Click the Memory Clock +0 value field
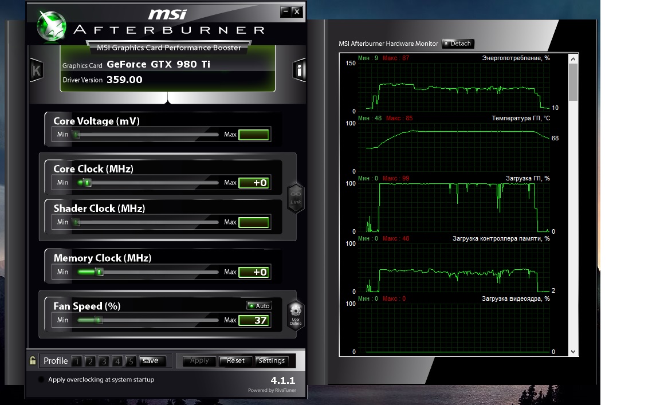Screen dimensions: 660x405 (254, 272)
